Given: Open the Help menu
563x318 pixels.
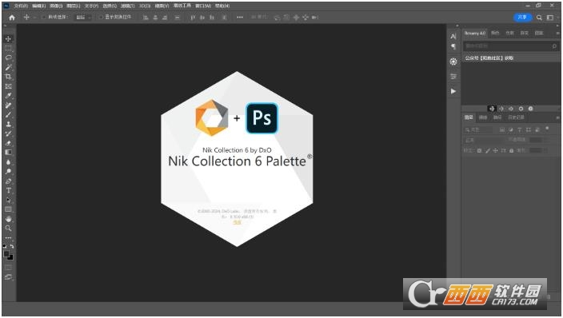Looking at the screenshot, I should pyautogui.click(x=222, y=6).
